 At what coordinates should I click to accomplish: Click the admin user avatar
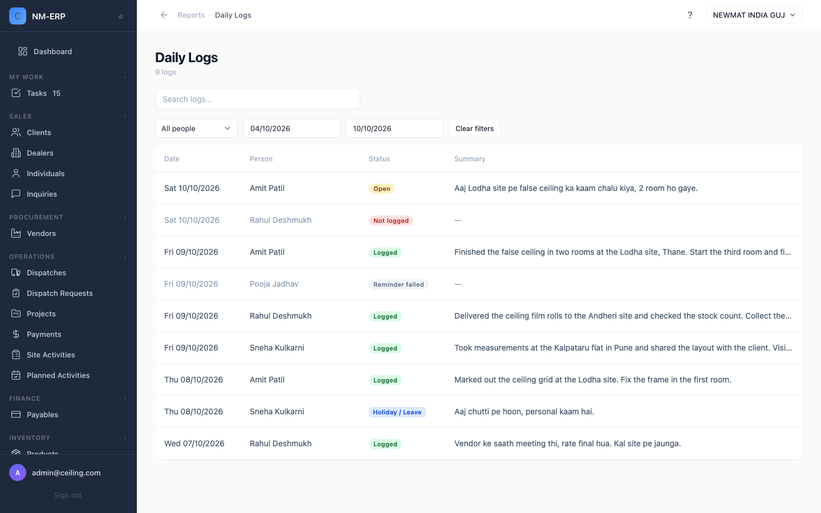[x=18, y=473]
